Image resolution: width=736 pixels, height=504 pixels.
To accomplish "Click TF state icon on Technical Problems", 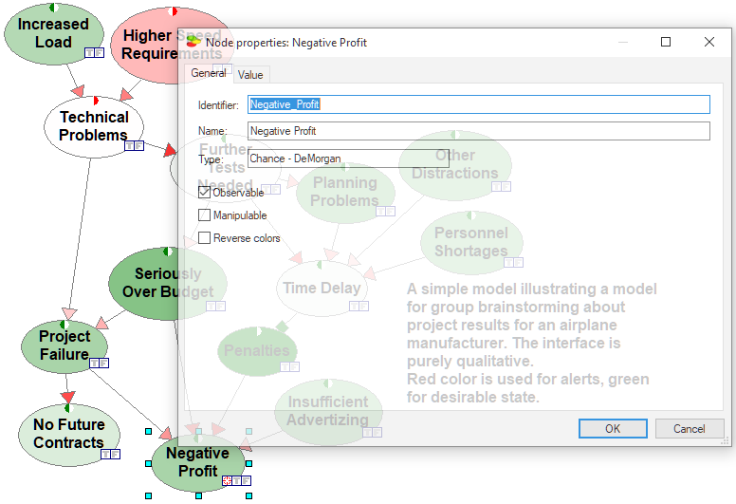I will pyautogui.click(x=135, y=145).
